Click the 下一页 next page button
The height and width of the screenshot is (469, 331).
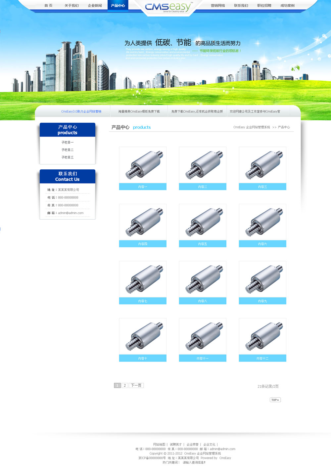tap(136, 385)
